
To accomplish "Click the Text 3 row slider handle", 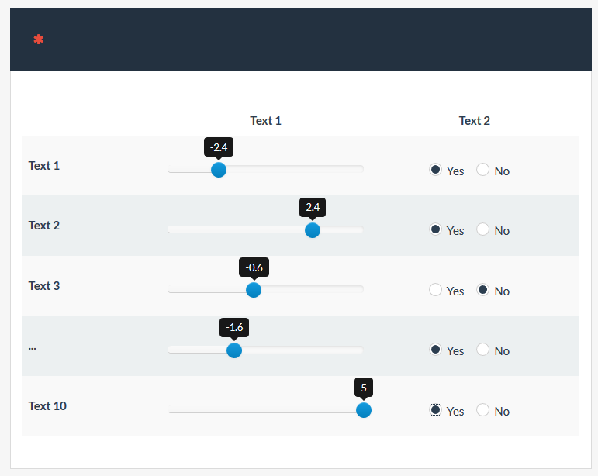I will click(x=254, y=290).
